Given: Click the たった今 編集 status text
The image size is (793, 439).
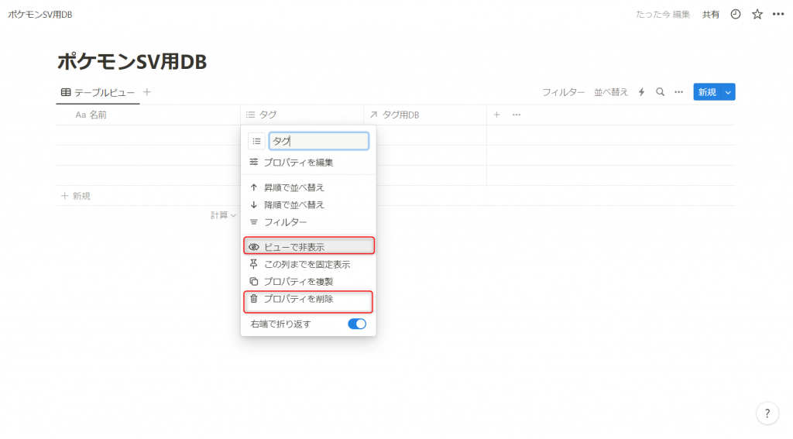Looking at the screenshot, I should click(663, 15).
